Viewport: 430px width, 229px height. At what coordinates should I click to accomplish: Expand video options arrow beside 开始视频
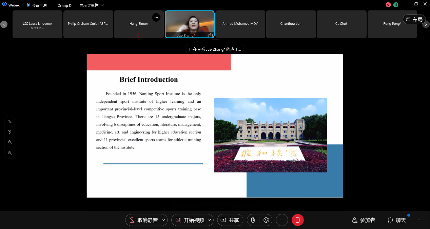click(x=209, y=220)
